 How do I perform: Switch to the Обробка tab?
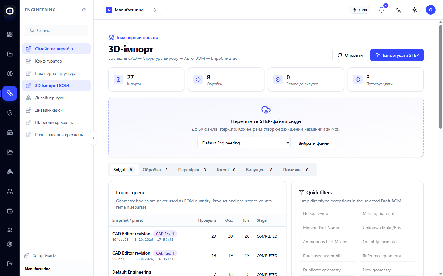click(x=155, y=170)
